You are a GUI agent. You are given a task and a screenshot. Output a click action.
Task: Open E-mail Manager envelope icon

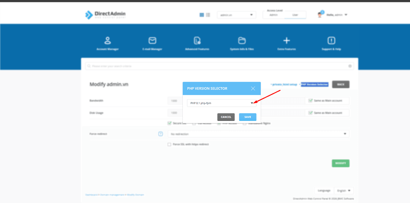[x=152, y=41]
